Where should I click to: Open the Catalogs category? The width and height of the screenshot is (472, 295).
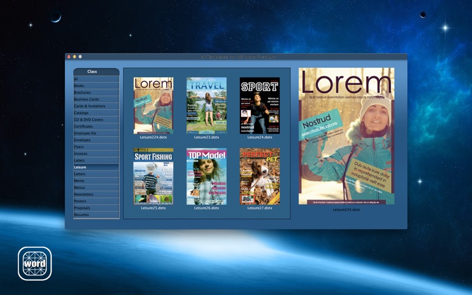coord(96,113)
